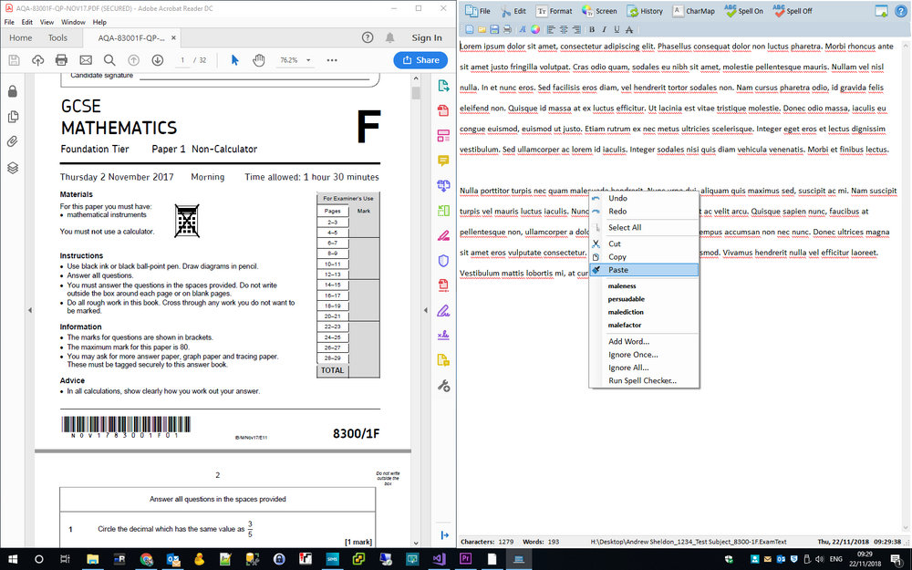Screen dimensions: 912x570
Task: Click the new document icon in editor toolbar
Action: pyautogui.click(x=470, y=29)
